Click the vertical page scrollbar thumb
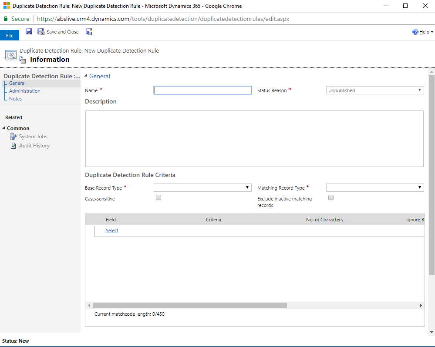The height and width of the screenshot is (347, 435). click(432, 175)
